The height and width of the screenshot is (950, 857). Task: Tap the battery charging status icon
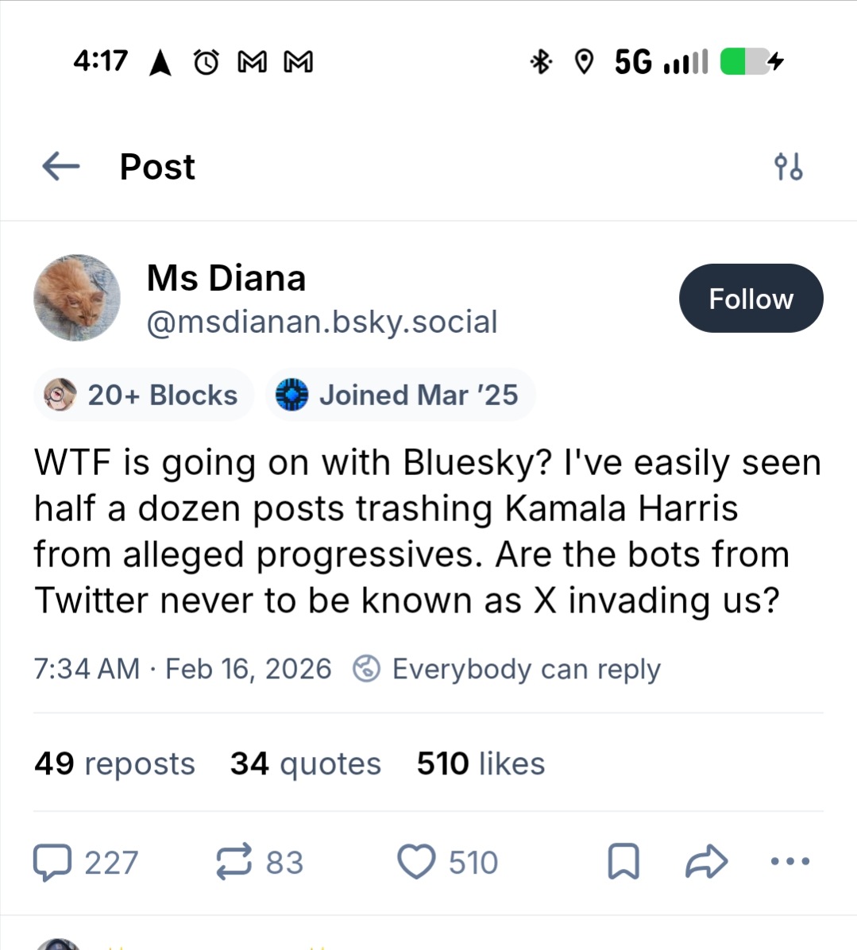coord(751,61)
